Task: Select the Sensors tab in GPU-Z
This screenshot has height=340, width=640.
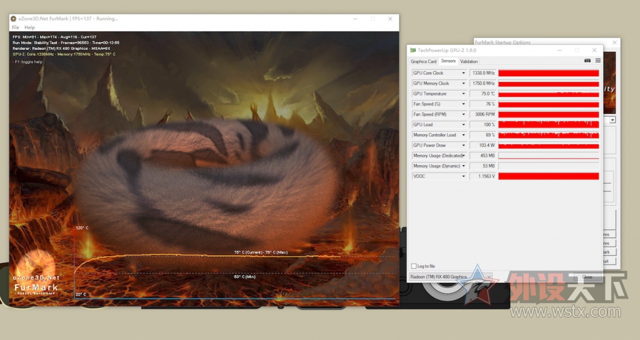Action: [x=448, y=61]
